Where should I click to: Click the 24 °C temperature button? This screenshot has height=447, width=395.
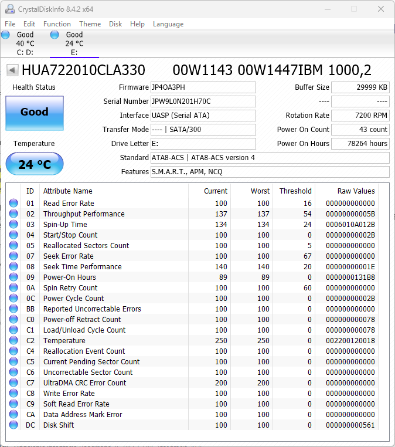tap(35, 164)
